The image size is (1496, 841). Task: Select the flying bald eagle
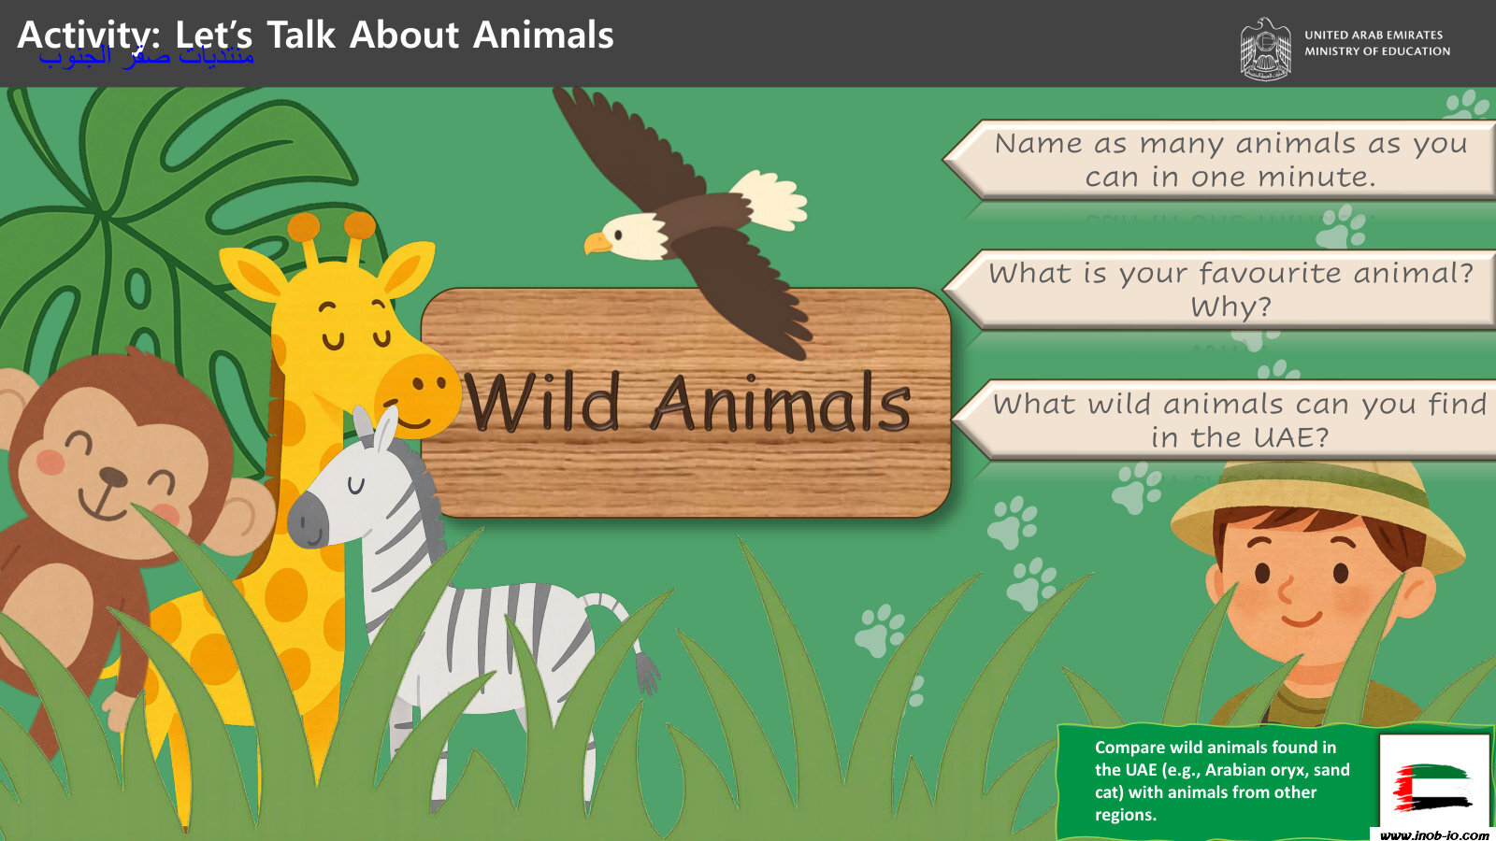click(x=692, y=220)
